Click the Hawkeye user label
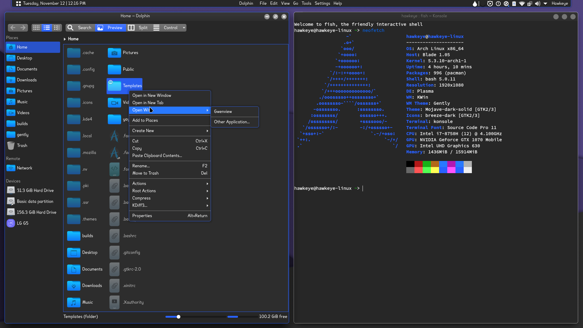 [560, 3]
